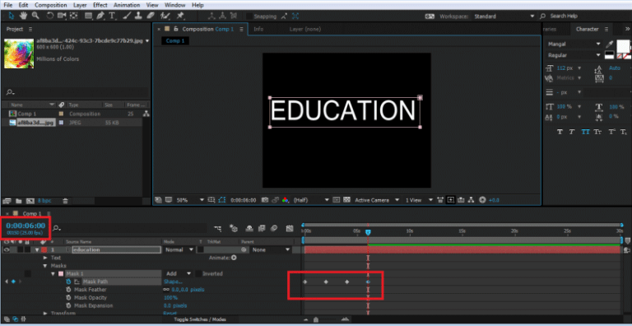632x326 pixels.
Task: Select the Hand tool in toolbar
Action: (23, 16)
